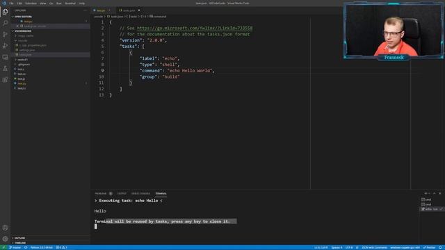Open the Terminal menu
Screen dimensions: 445x250
pyautogui.click(x=70, y=3)
